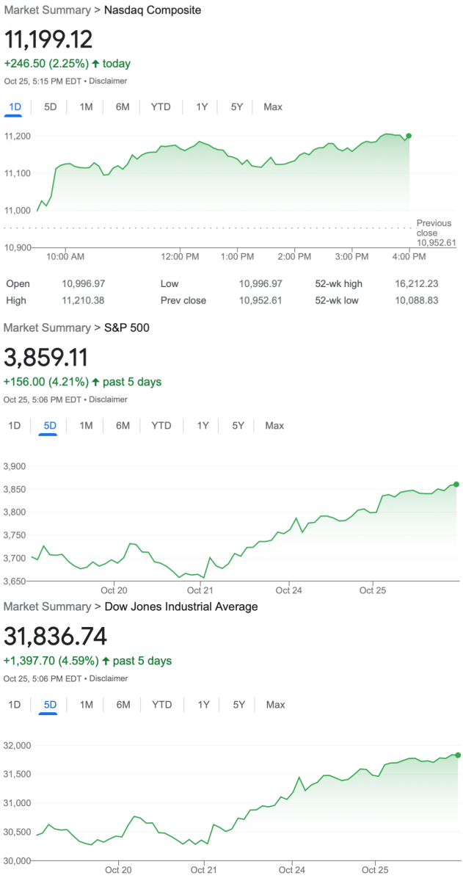This screenshot has height=881, width=463.
Task: Select 5D range on Nasdaq Composite chart
Action: pos(51,107)
